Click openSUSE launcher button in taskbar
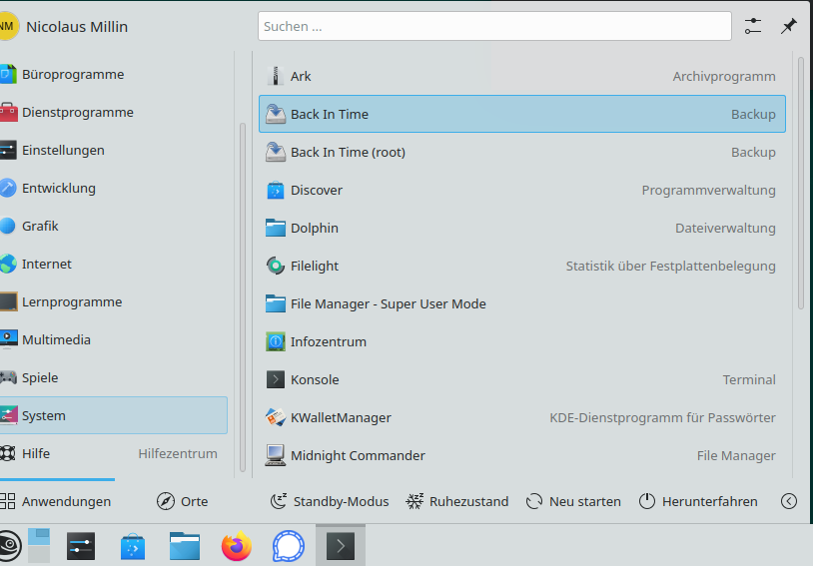813x566 pixels. [9, 546]
